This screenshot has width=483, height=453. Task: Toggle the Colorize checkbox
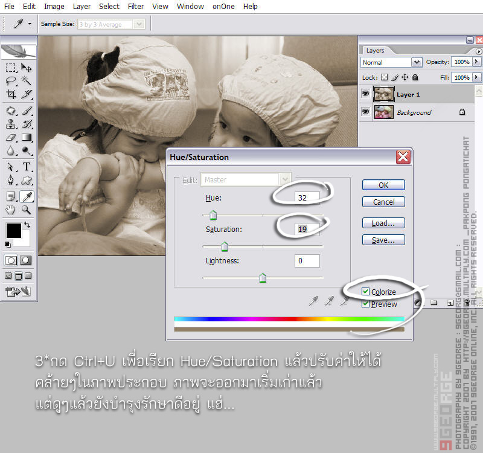coord(365,292)
